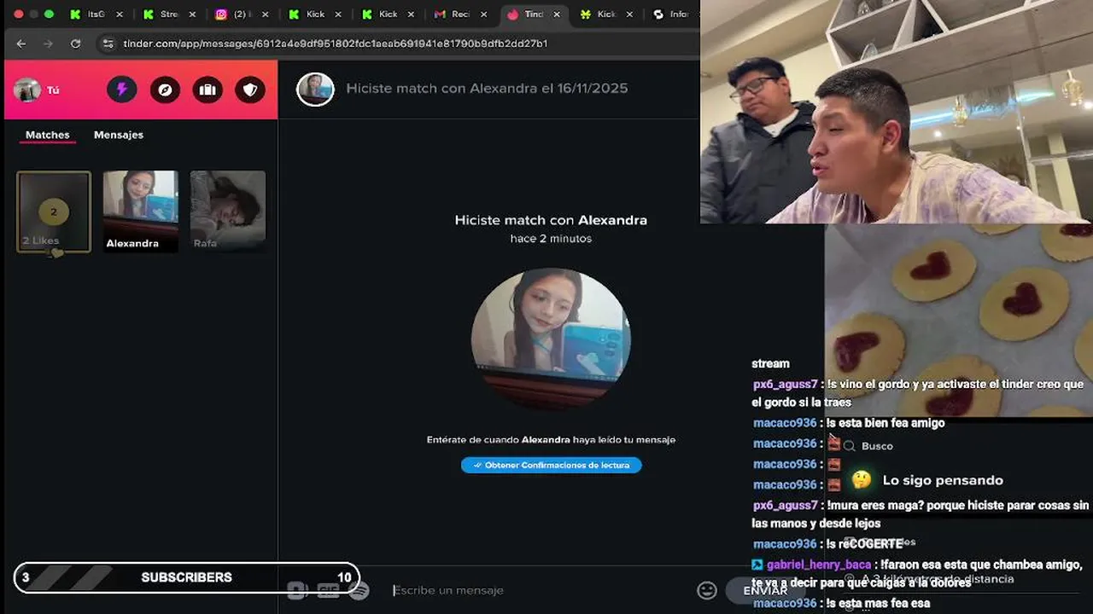Click Entérate de cuando Alexandra text
This screenshot has width=1093, height=614.
(551, 440)
